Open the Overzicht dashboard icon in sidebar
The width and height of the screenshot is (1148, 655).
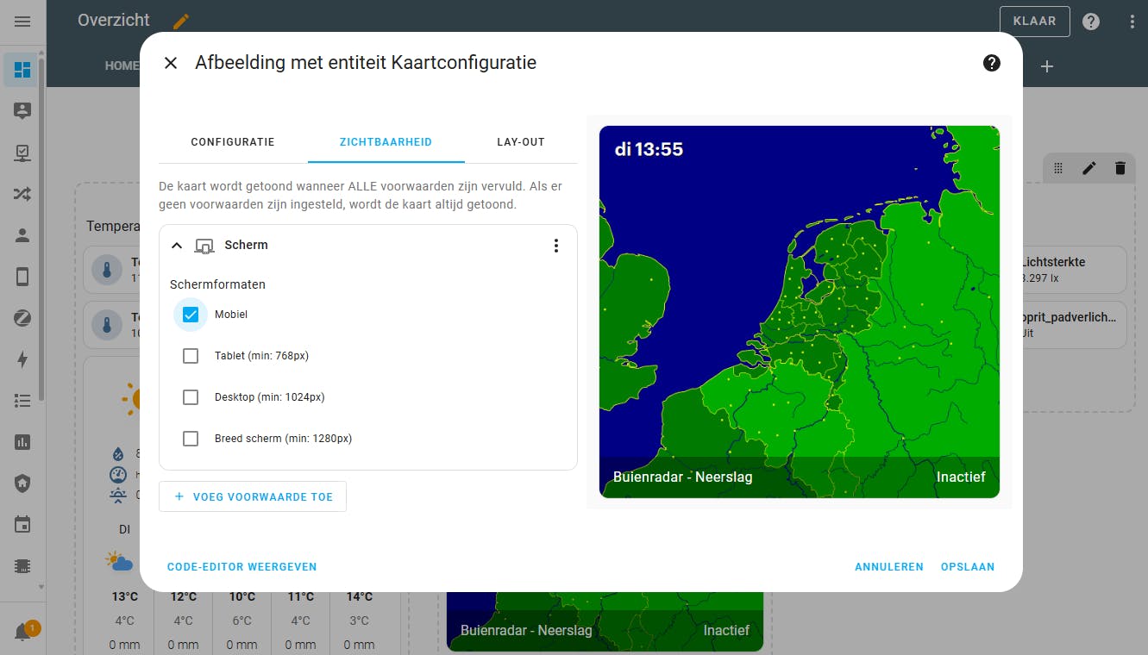(22, 70)
